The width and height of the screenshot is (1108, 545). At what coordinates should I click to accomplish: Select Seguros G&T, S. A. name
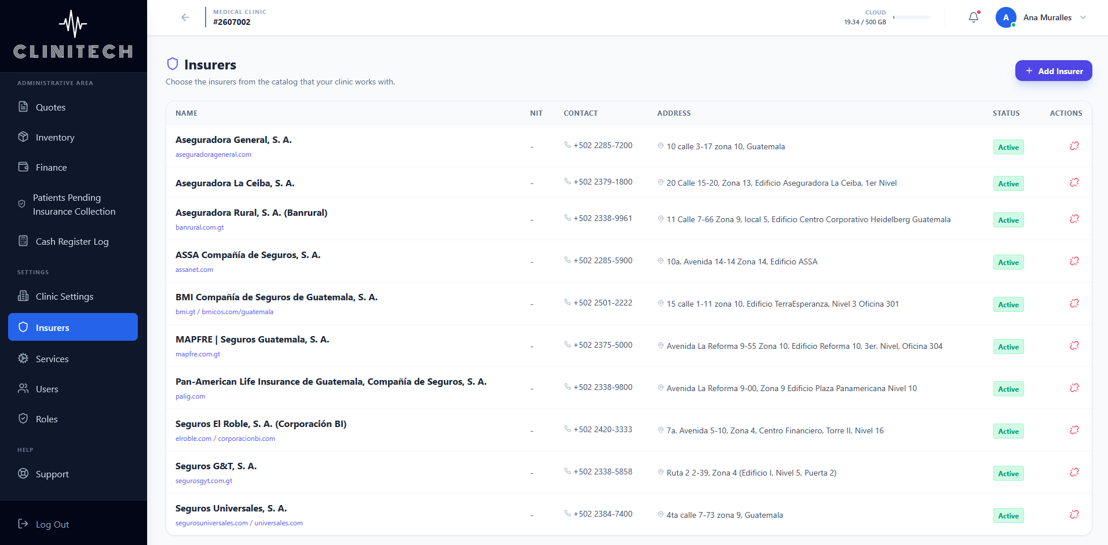216,466
